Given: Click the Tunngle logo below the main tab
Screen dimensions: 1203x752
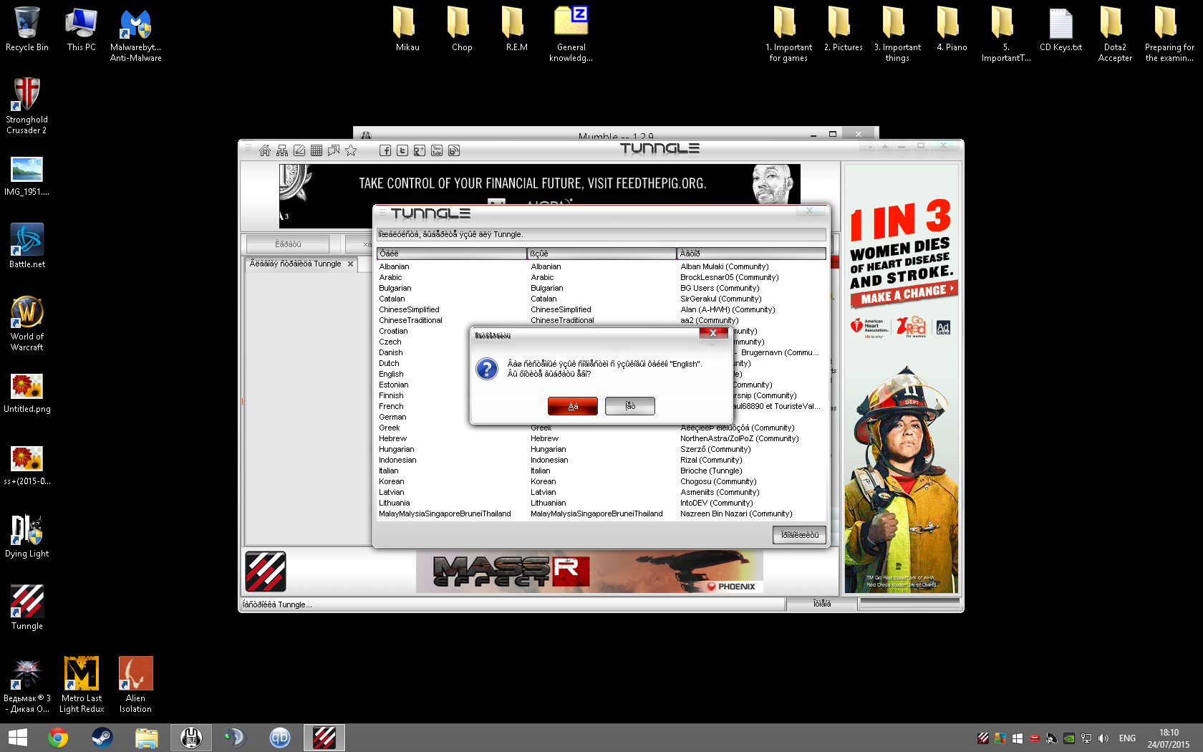Looking at the screenshot, I should coord(266,572).
